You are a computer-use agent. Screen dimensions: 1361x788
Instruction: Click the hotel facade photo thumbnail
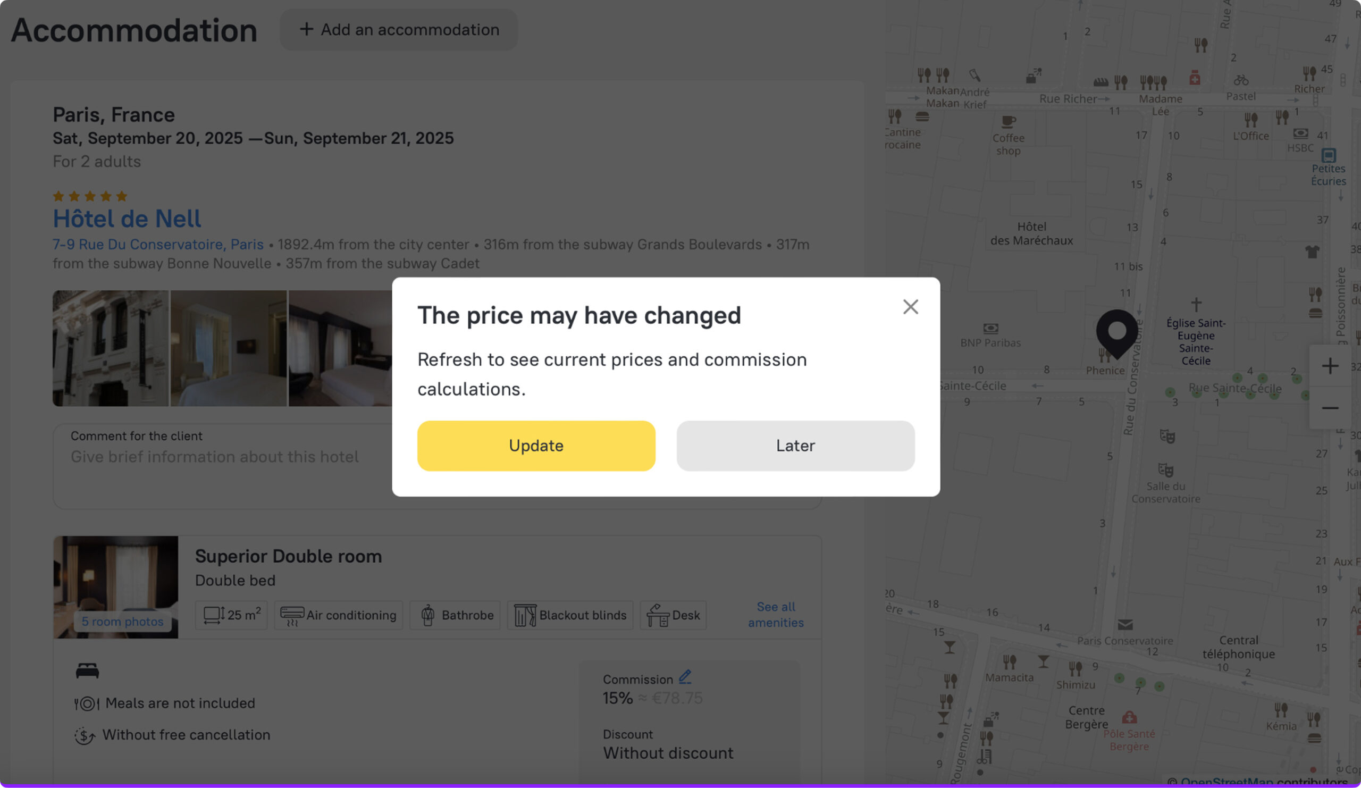tap(110, 348)
